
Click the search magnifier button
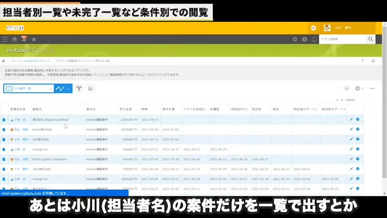[x=371, y=39]
